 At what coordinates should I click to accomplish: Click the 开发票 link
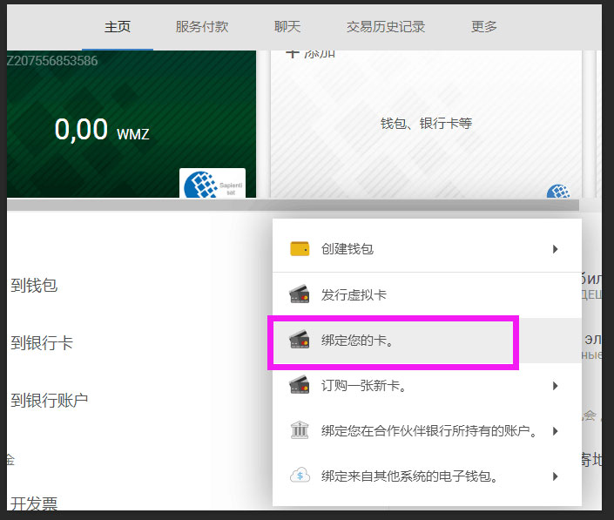pyautogui.click(x=34, y=503)
